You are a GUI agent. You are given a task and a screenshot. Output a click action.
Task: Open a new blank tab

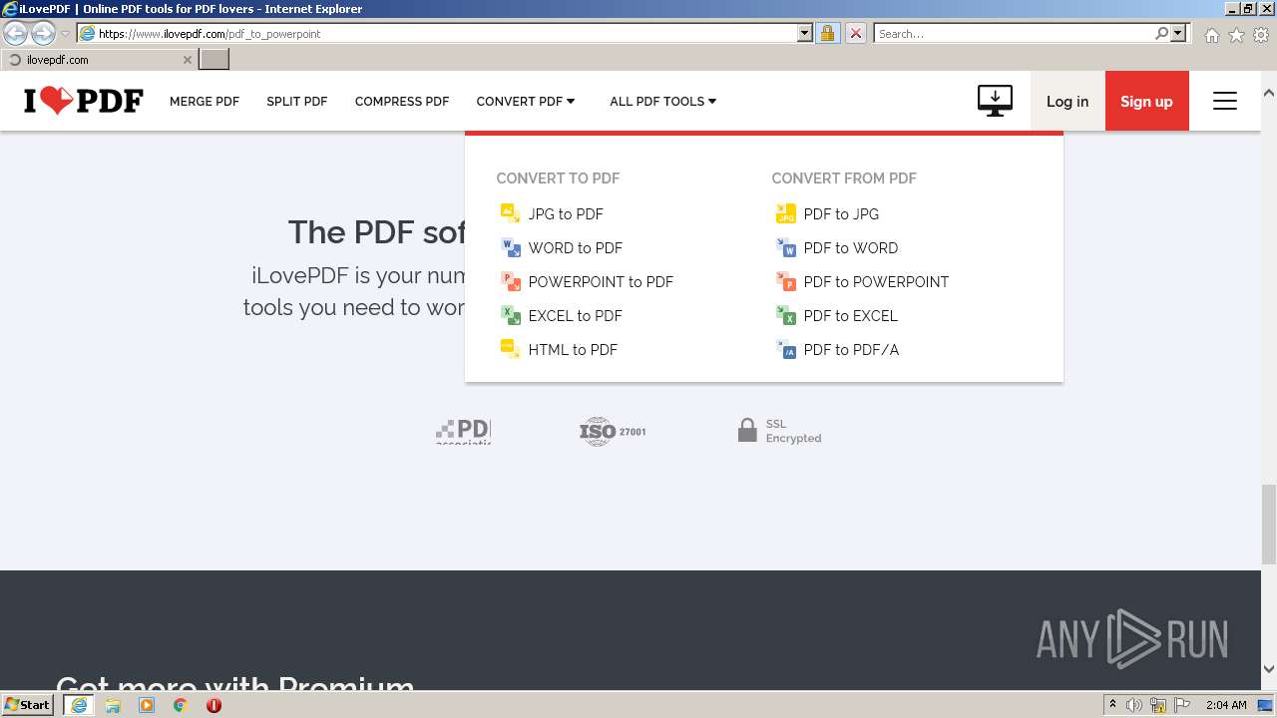214,60
